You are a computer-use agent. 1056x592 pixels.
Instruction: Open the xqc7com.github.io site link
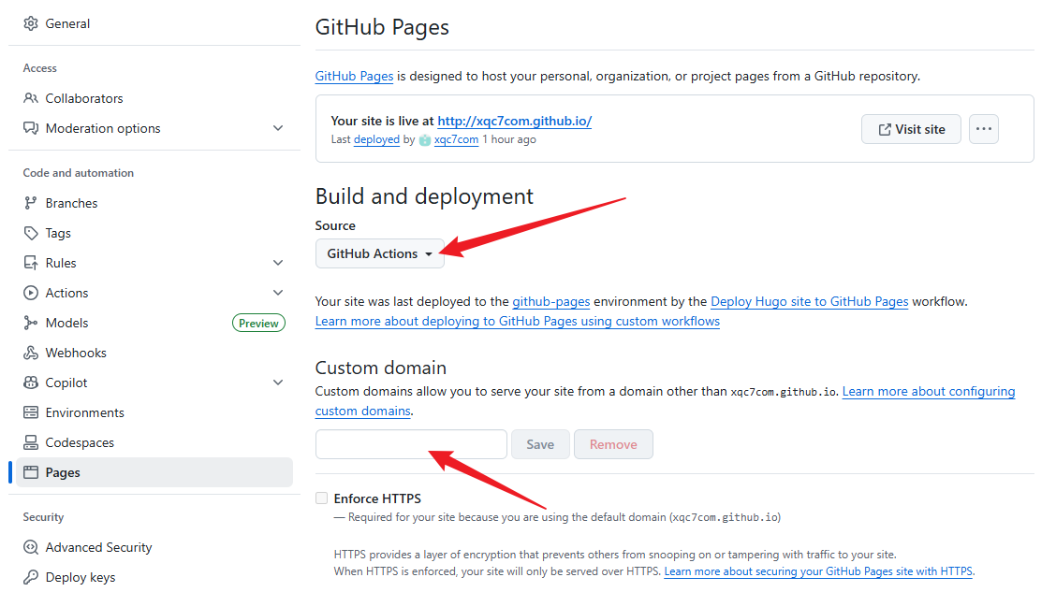click(514, 121)
